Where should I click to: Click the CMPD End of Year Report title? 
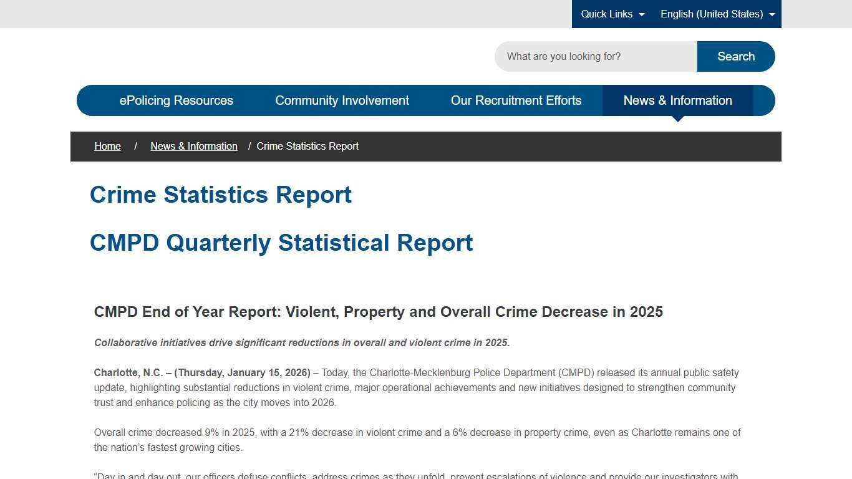click(x=378, y=312)
